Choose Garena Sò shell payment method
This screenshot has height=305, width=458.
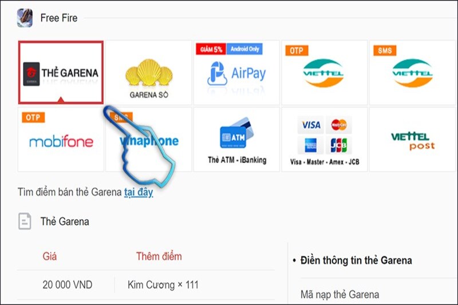[x=149, y=72]
